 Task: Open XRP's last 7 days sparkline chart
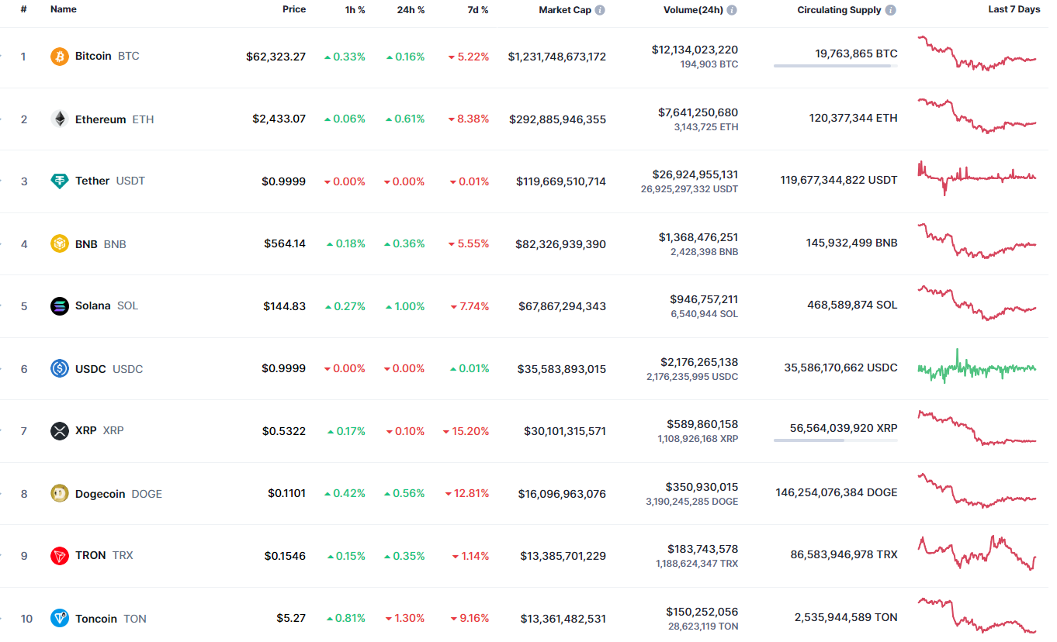click(x=977, y=428)
